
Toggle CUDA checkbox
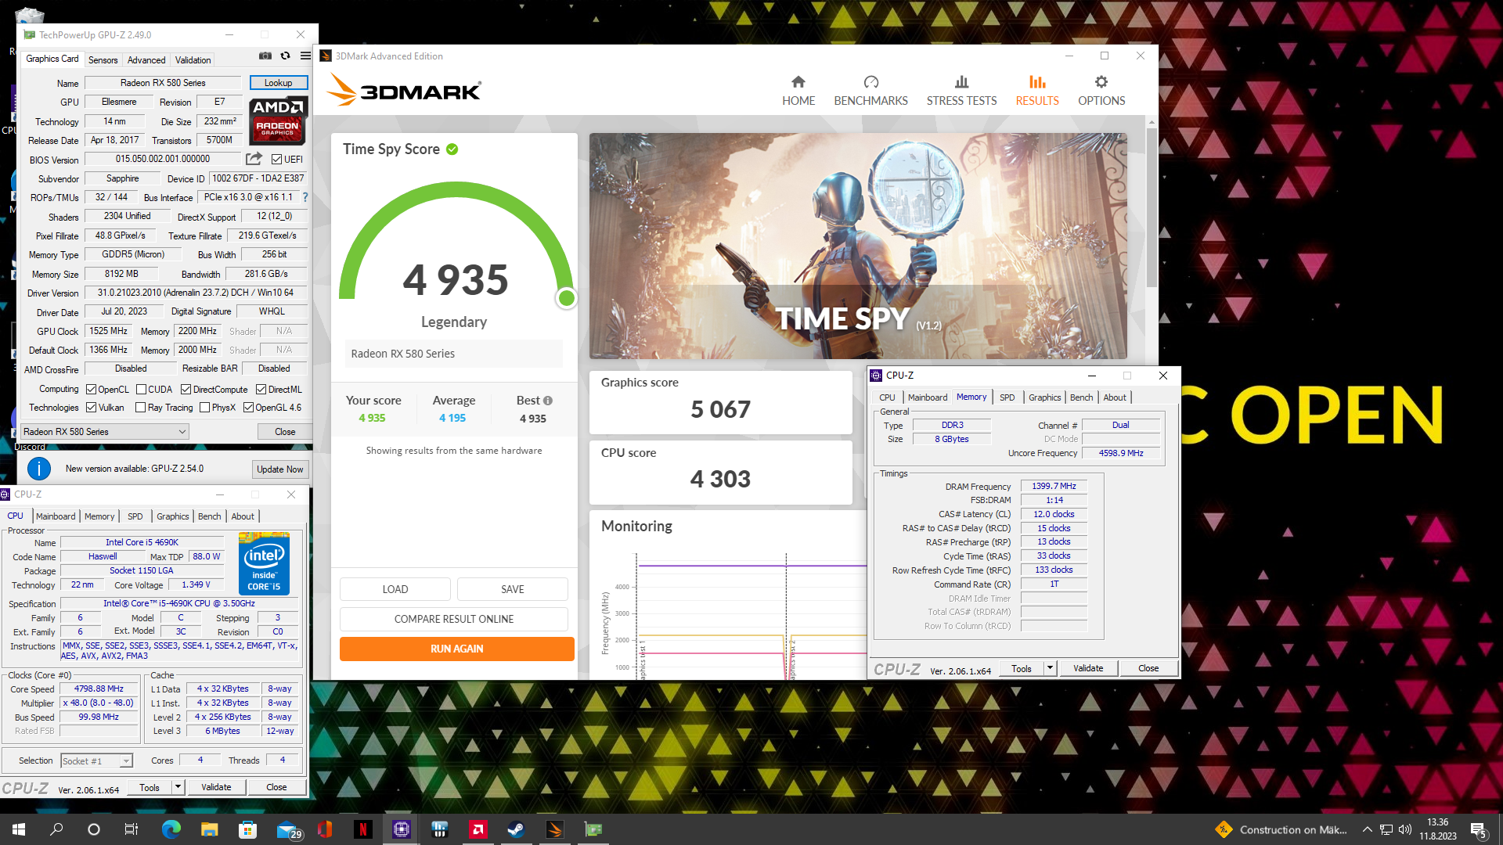tap(142, 390)
